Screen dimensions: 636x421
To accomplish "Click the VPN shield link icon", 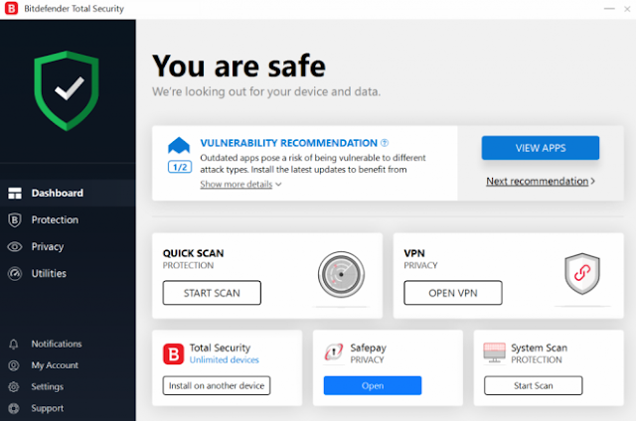I will coord(582,273).
